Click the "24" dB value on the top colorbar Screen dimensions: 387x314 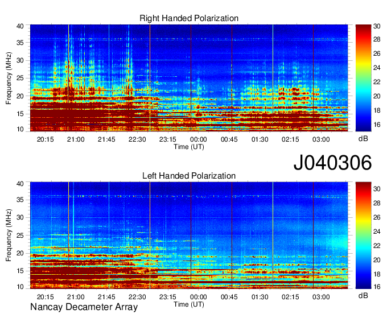(x=377, y=68)
